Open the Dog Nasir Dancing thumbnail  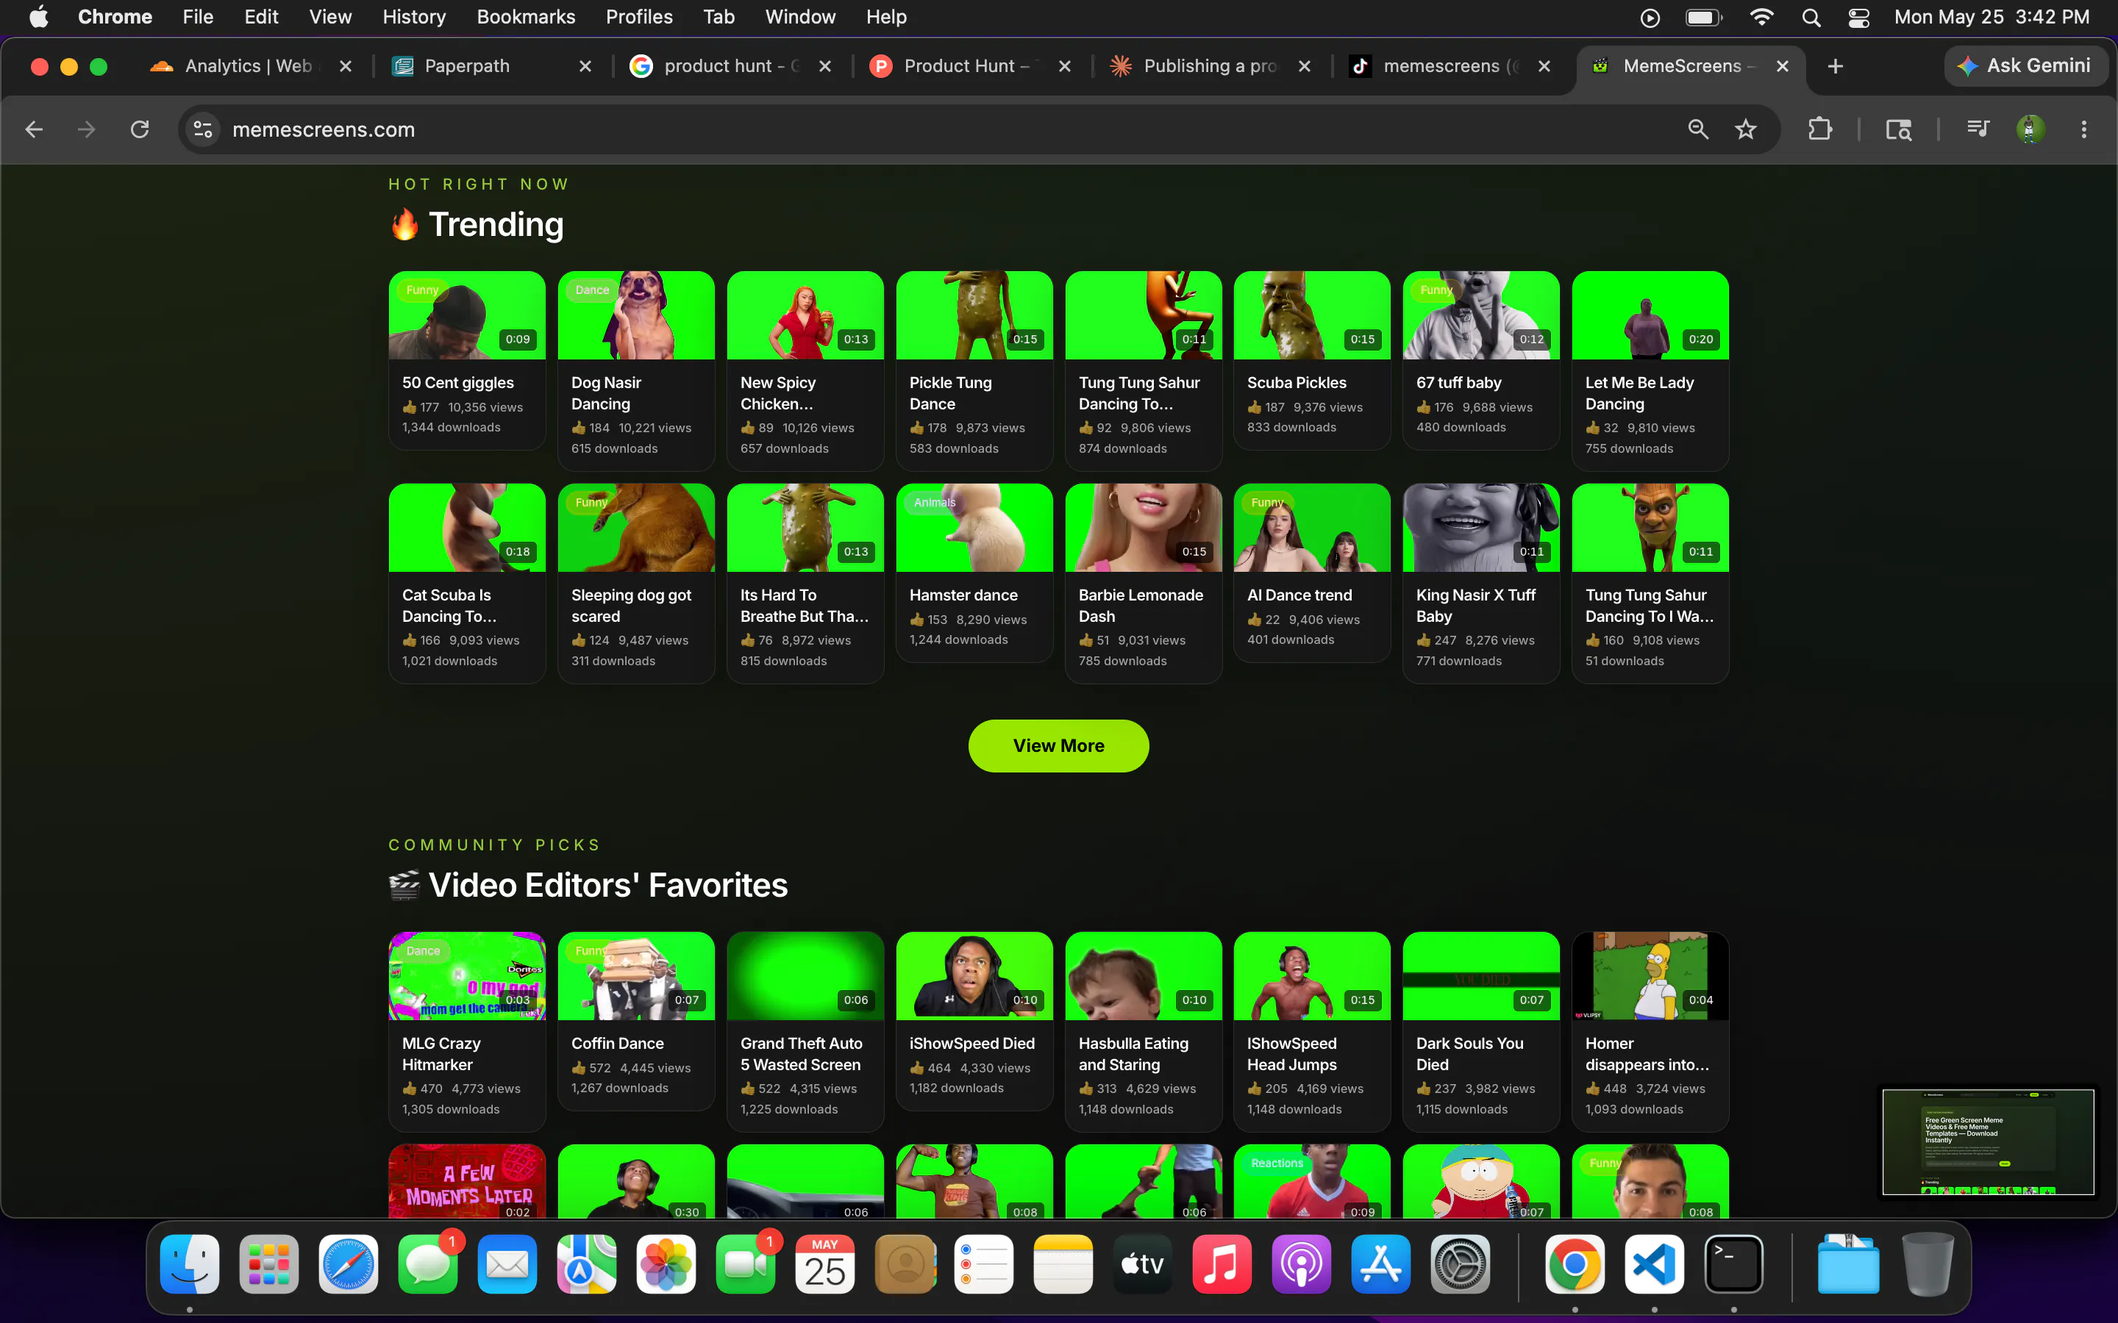[x=636, y=315]
